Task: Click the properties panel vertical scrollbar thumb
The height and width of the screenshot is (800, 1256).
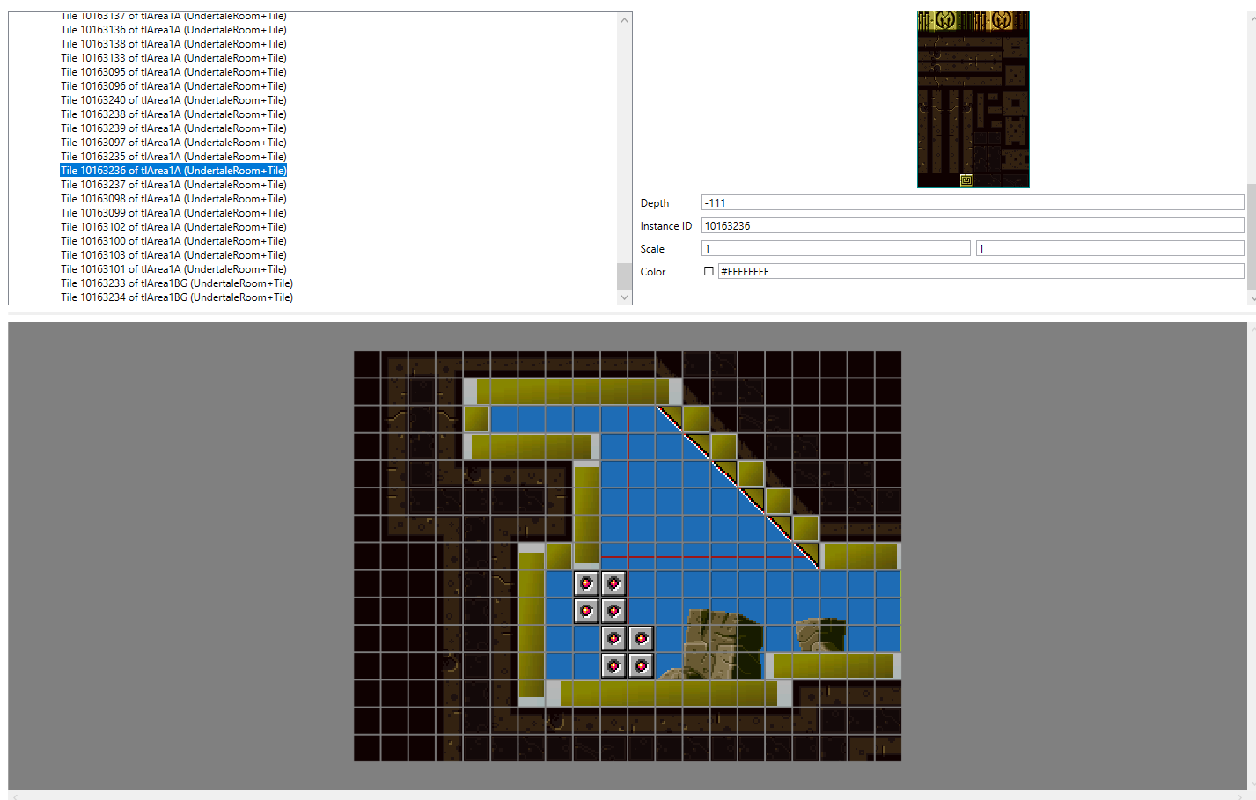Action: 1252,236
